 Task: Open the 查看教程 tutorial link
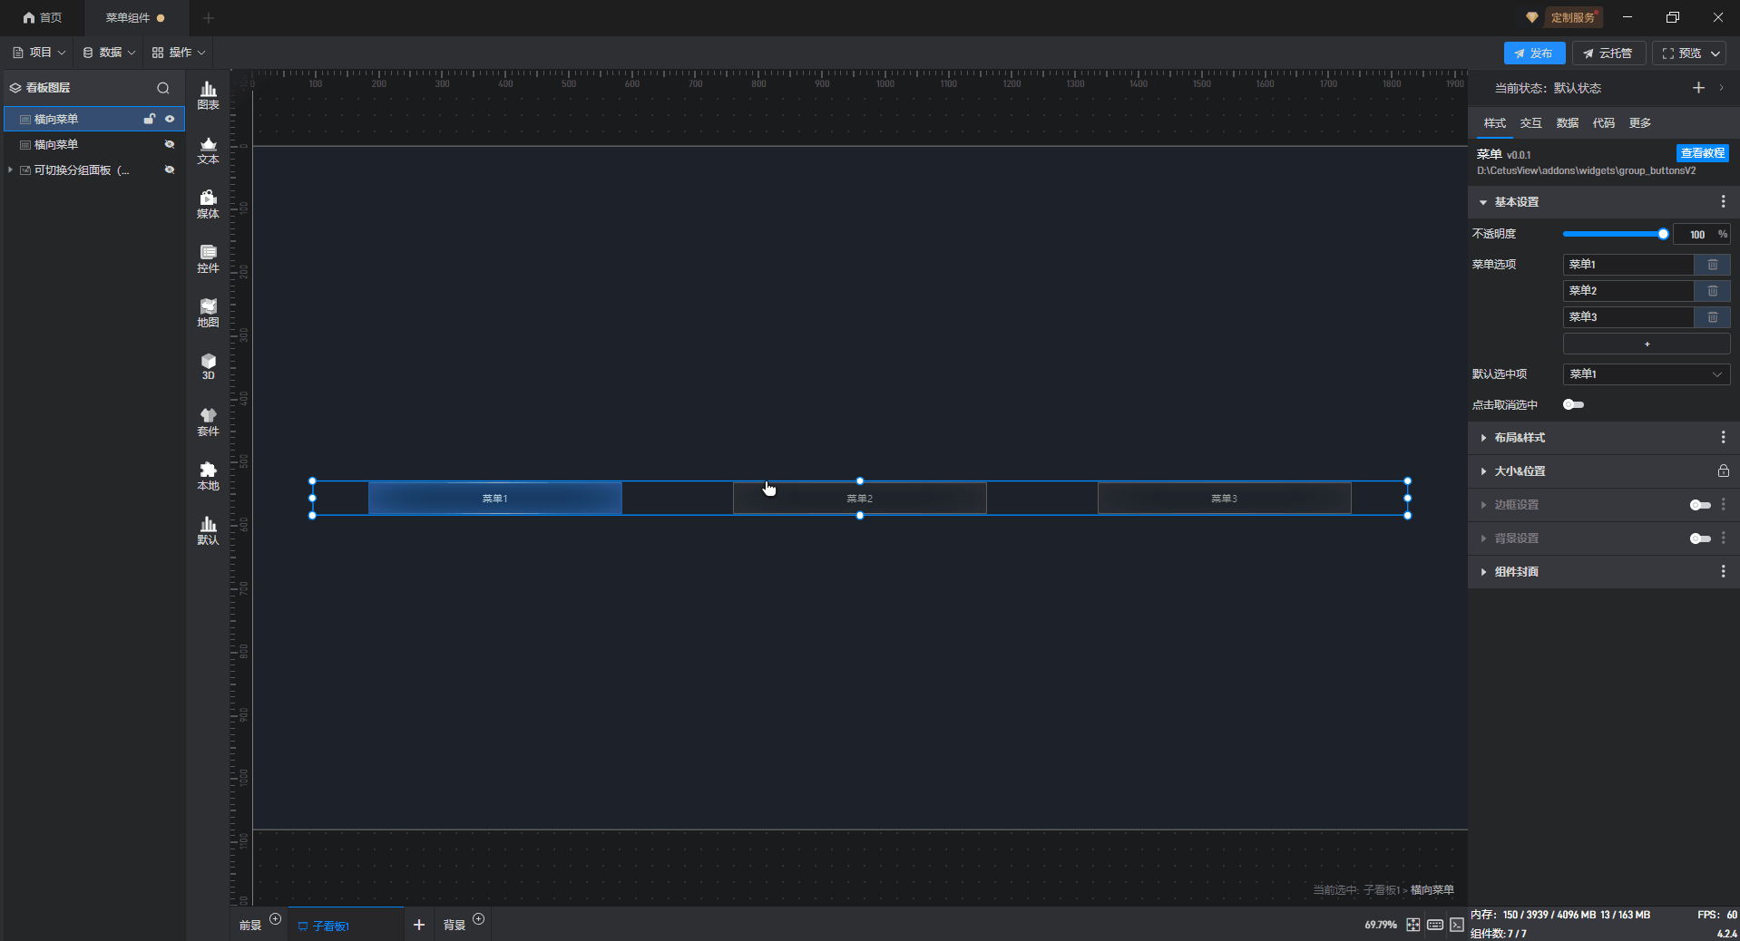pyautogui.click(x=1702, y=153)
